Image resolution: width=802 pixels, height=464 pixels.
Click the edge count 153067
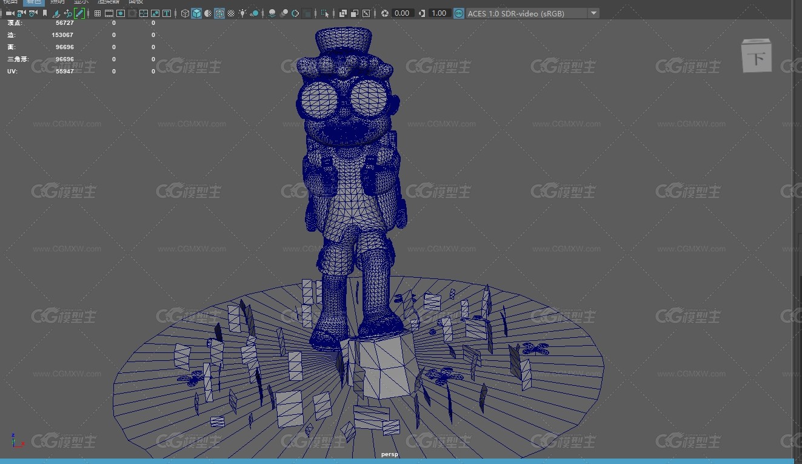tap(62, 35)
